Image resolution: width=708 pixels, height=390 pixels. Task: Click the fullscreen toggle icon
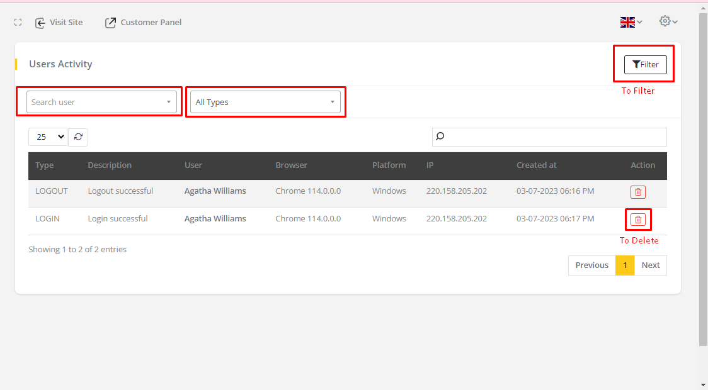18,23
